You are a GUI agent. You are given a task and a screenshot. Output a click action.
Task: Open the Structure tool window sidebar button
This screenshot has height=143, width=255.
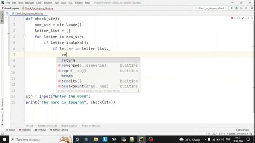pos(2,104)
